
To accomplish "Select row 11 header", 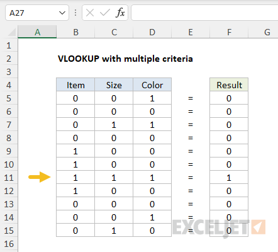I will tap(9, 178).
